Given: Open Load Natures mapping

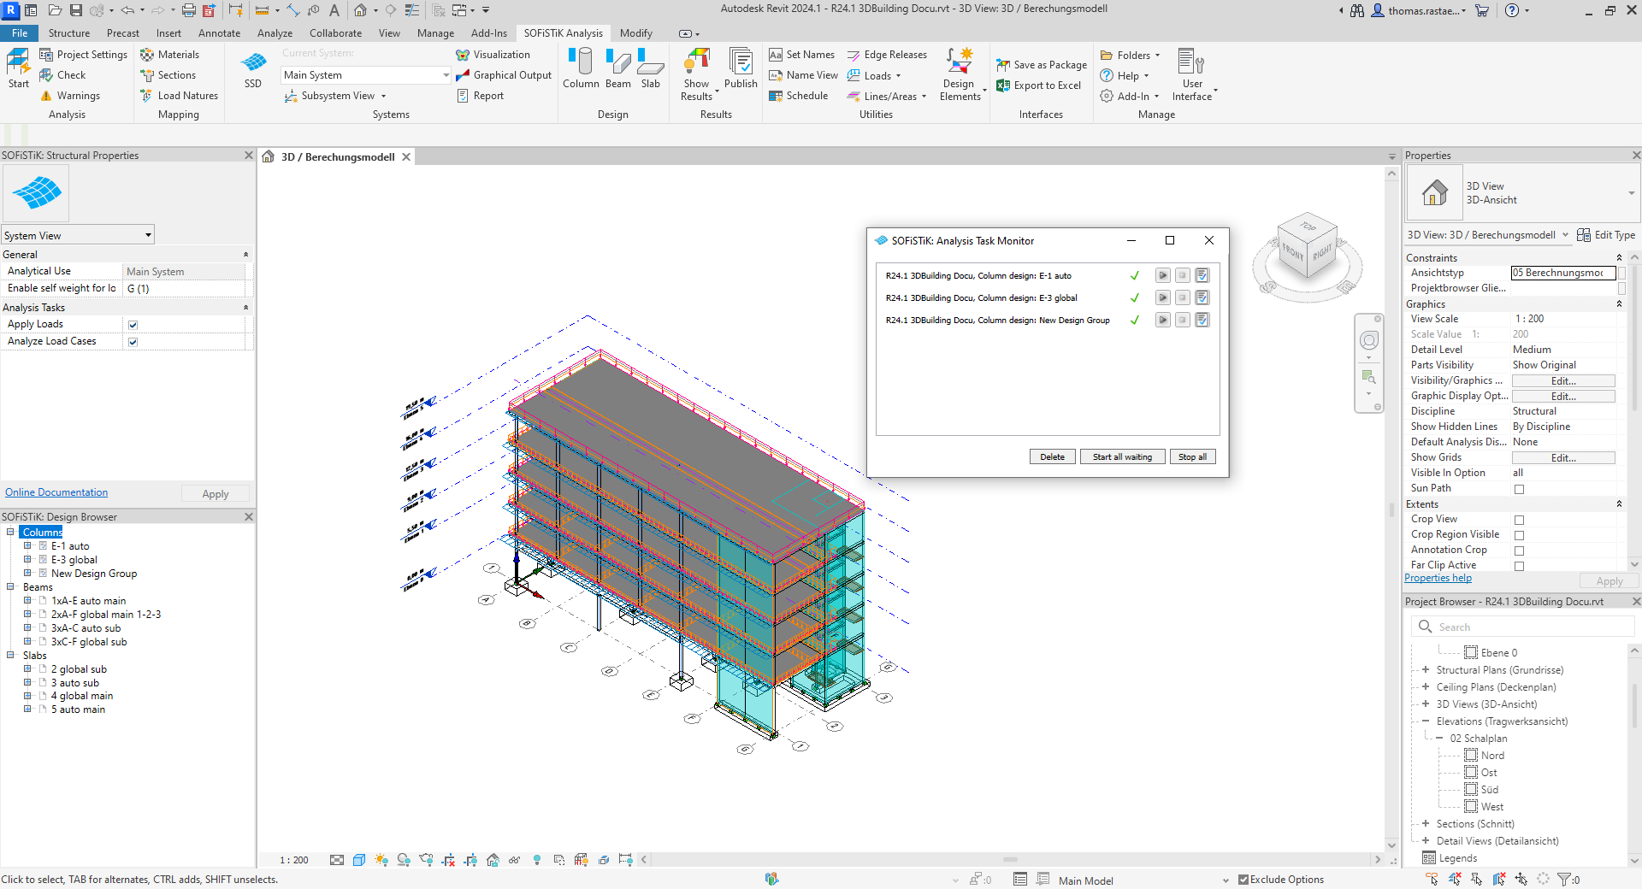Looking at the screenshot, I should coord(179,96).
